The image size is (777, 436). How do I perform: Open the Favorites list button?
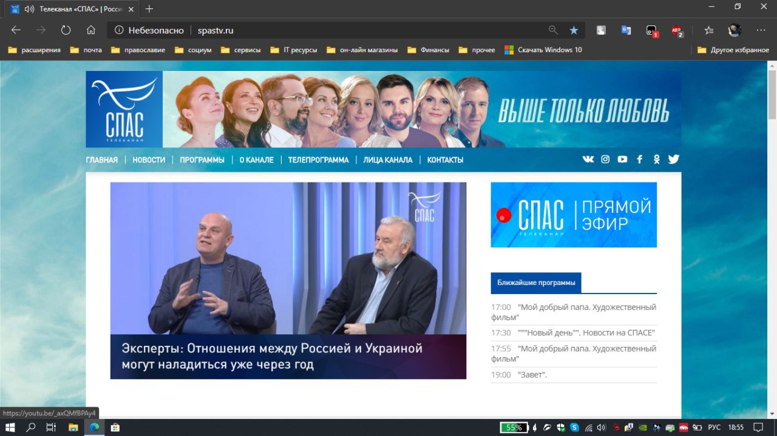click(x=709, y=30)
